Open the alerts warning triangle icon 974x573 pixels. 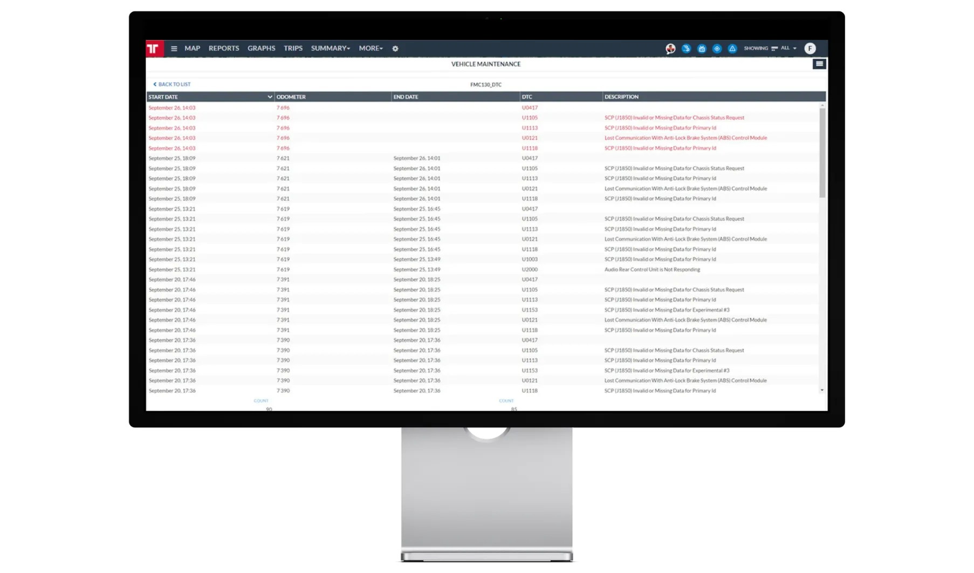pos(732,49)
